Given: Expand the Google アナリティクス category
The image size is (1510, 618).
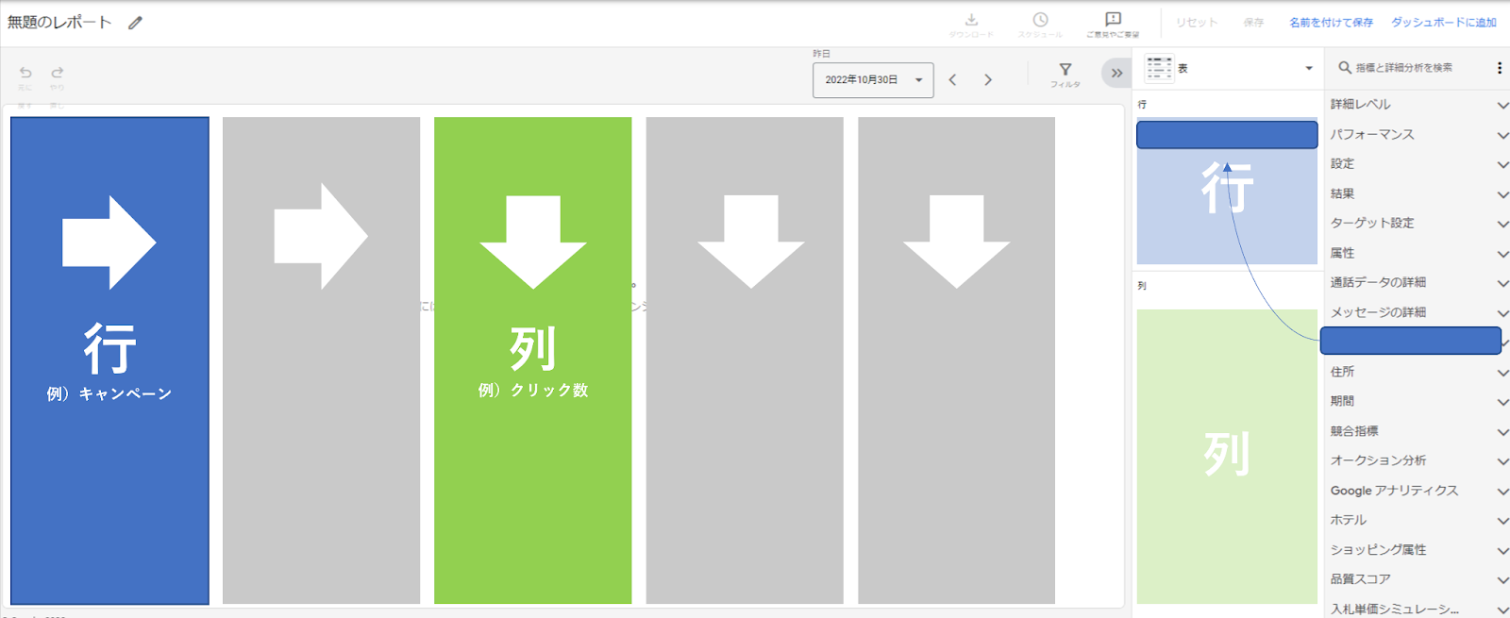Looking at the screenshot, I should point(1416,491).
